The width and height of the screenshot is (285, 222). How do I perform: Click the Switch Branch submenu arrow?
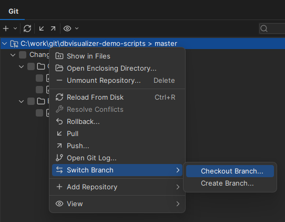coord(178,170)
